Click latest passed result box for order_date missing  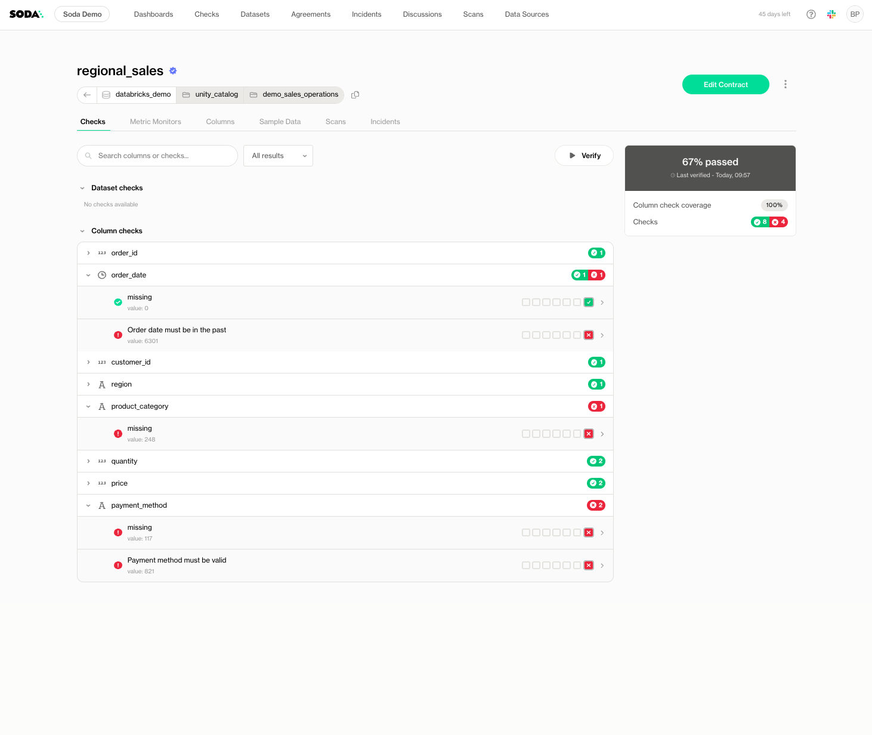(x=589, y=302)
